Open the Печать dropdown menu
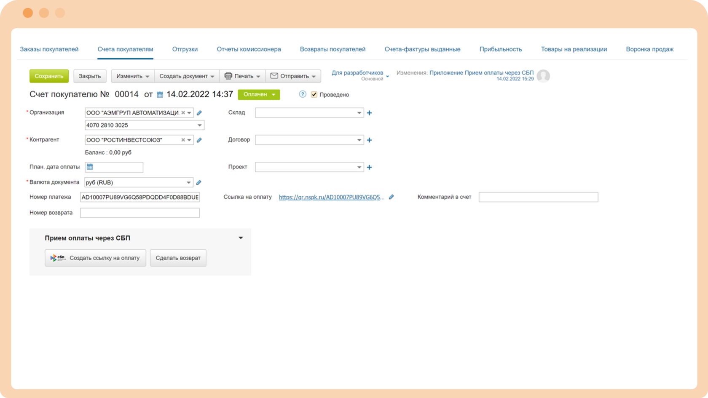 242,76
